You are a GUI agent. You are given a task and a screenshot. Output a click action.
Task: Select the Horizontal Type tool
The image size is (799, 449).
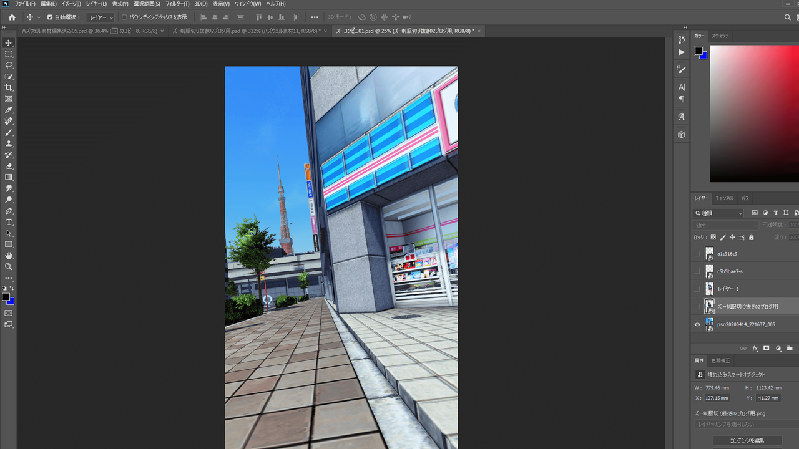(9, 222)
